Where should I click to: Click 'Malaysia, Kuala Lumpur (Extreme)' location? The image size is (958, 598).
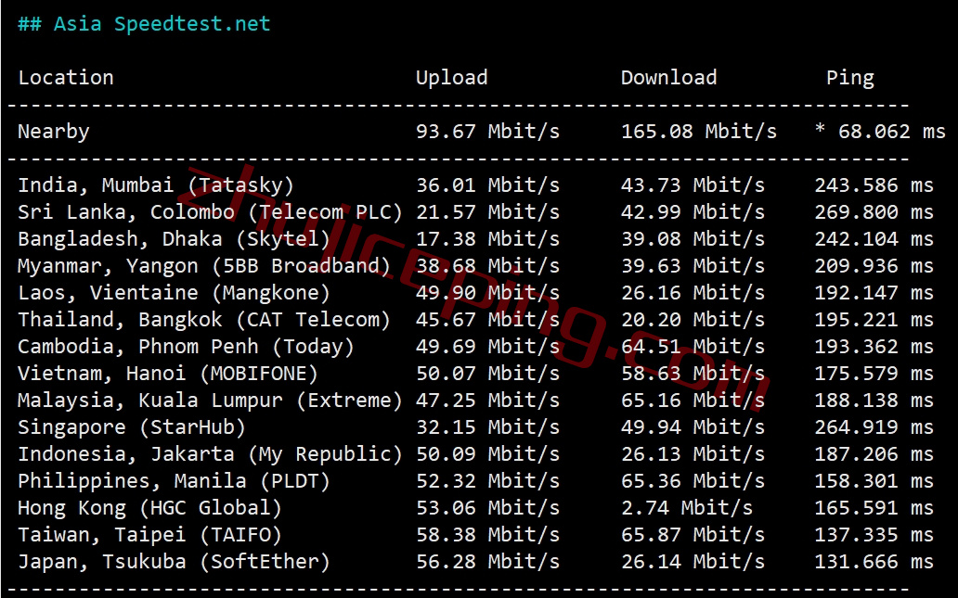pos(210,400)
